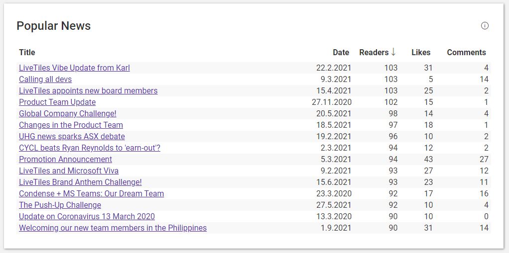Viewport: 509px width, 253px height.
Task: Open Changes in the Product Team
Action: [71, 125]
